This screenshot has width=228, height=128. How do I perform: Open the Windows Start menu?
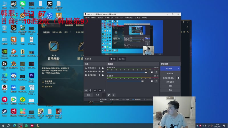pyautogui.click(x=3, y=125)
